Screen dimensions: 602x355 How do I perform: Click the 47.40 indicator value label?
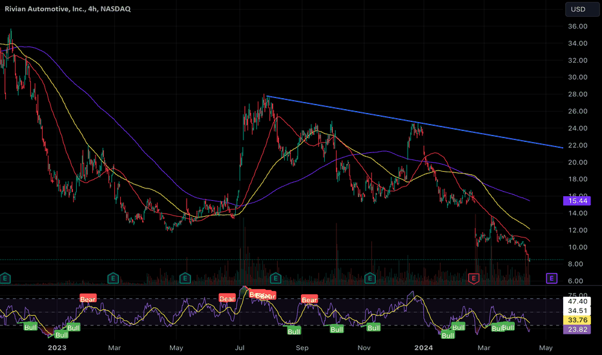click(577, 301)
